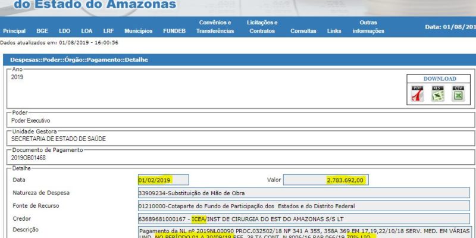Open Outras informações menu
The image size is (476, 238).
[368, 27]
